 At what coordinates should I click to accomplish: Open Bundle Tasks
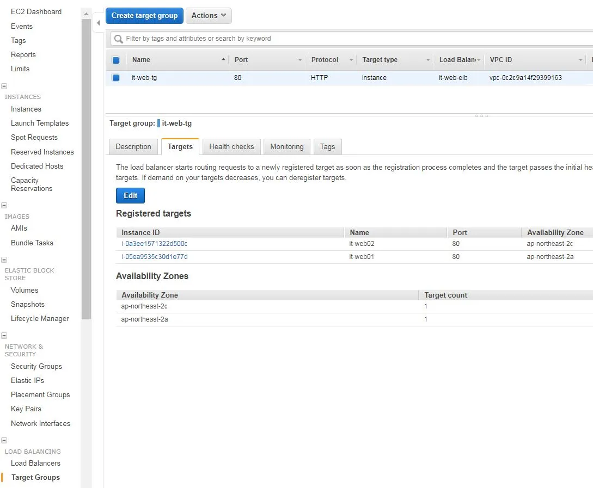32,243
